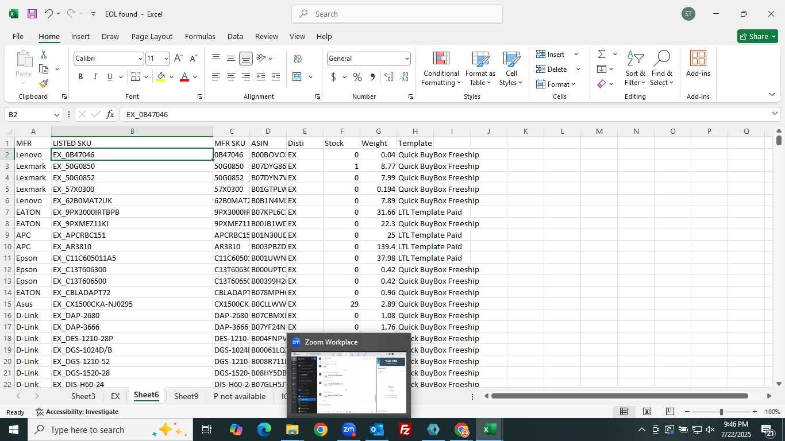Click Decrease Decimal icon

coord(404,77)
